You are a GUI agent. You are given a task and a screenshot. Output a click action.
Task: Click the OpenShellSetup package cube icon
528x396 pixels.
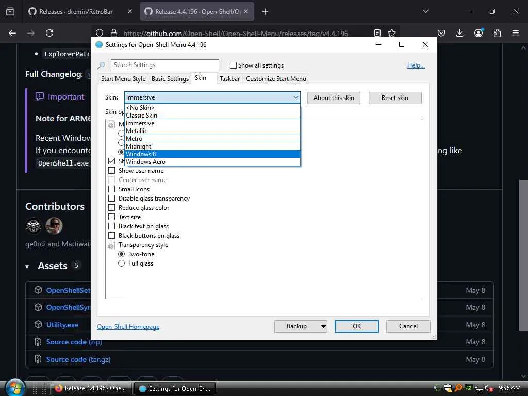[38, 290]
